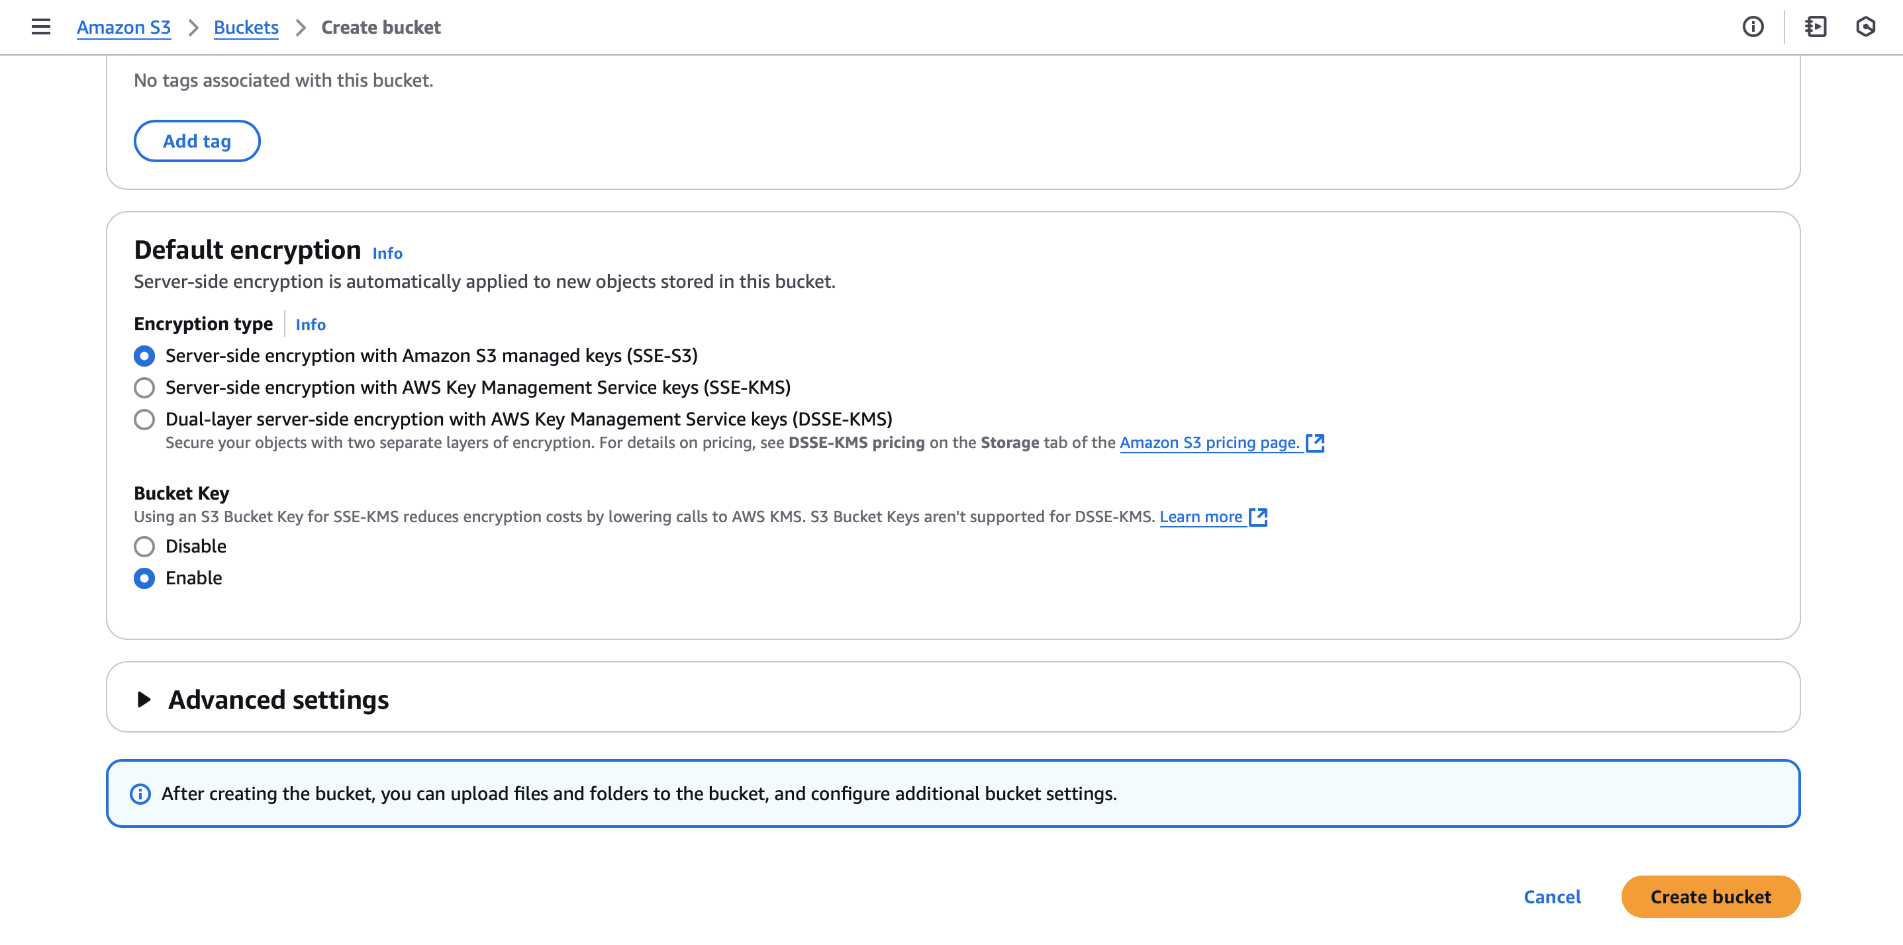The height and width of the screenshot is (945, 1903).
Task: Open Info link next to Default encryption
Action: (x=387, y=253)
